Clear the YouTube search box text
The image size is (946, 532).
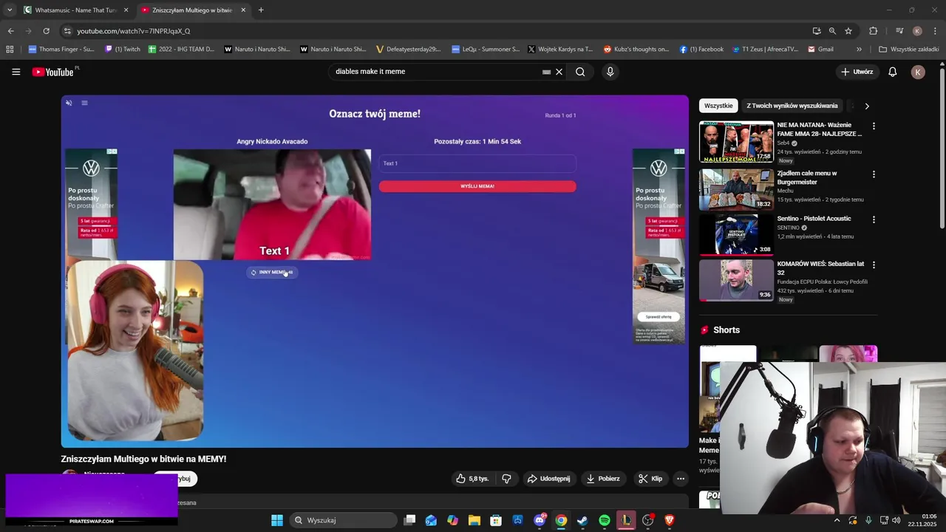click(559, 72)
